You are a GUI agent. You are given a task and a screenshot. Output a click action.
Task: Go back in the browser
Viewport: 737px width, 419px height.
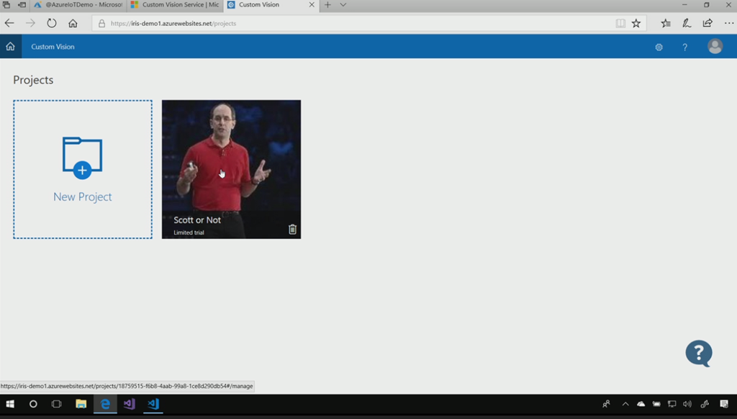click(9, 23)
